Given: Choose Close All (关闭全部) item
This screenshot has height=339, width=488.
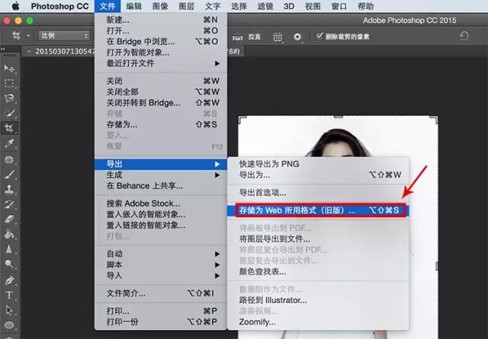Looking at the screenshot, I should tap(161, 91).
